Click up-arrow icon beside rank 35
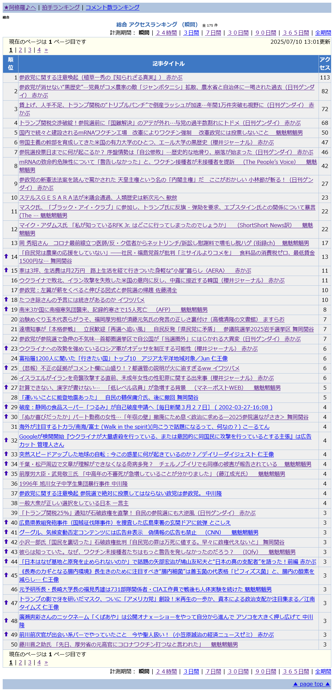Image resolution: width=334 pixels, height=700 pixels. click(x=6, y=473)
